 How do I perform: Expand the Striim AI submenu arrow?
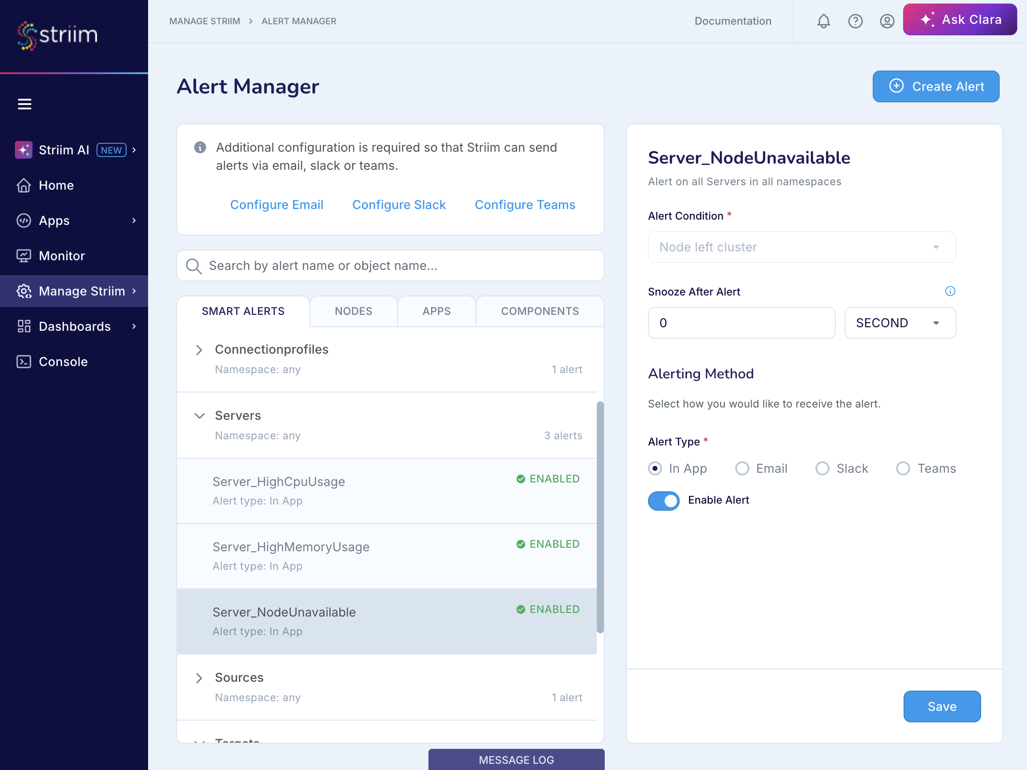coord(134,150)
